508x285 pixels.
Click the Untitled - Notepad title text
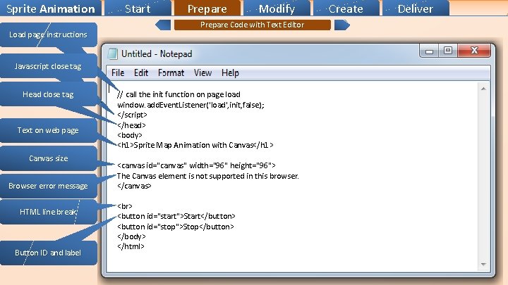157,53
